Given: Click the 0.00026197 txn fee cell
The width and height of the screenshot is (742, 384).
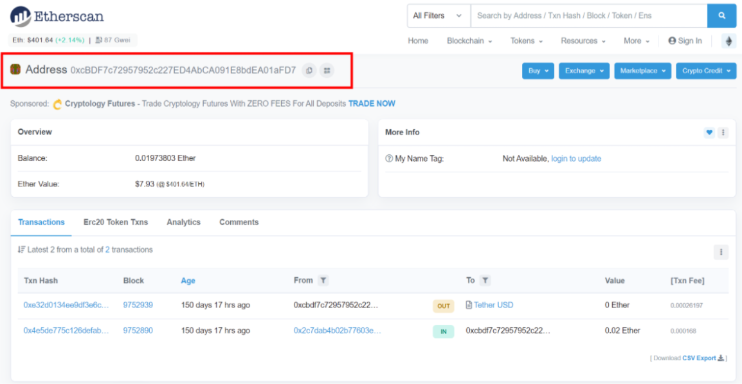Looking at the screenshot, I should pyautogui.click(x=687, y=306).
